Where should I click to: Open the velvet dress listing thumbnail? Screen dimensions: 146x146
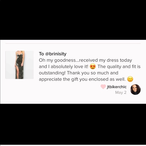19,65
